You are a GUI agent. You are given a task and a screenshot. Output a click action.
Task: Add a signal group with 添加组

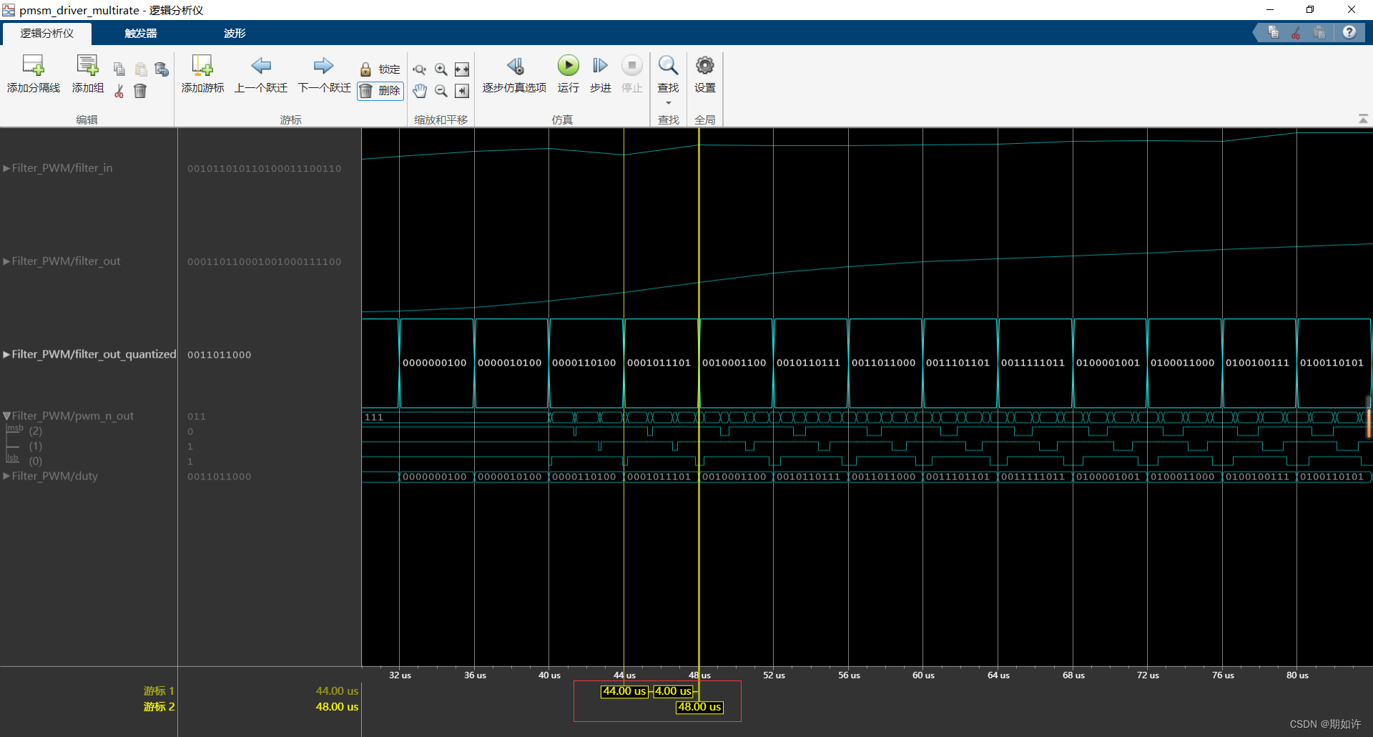[87, 74]
